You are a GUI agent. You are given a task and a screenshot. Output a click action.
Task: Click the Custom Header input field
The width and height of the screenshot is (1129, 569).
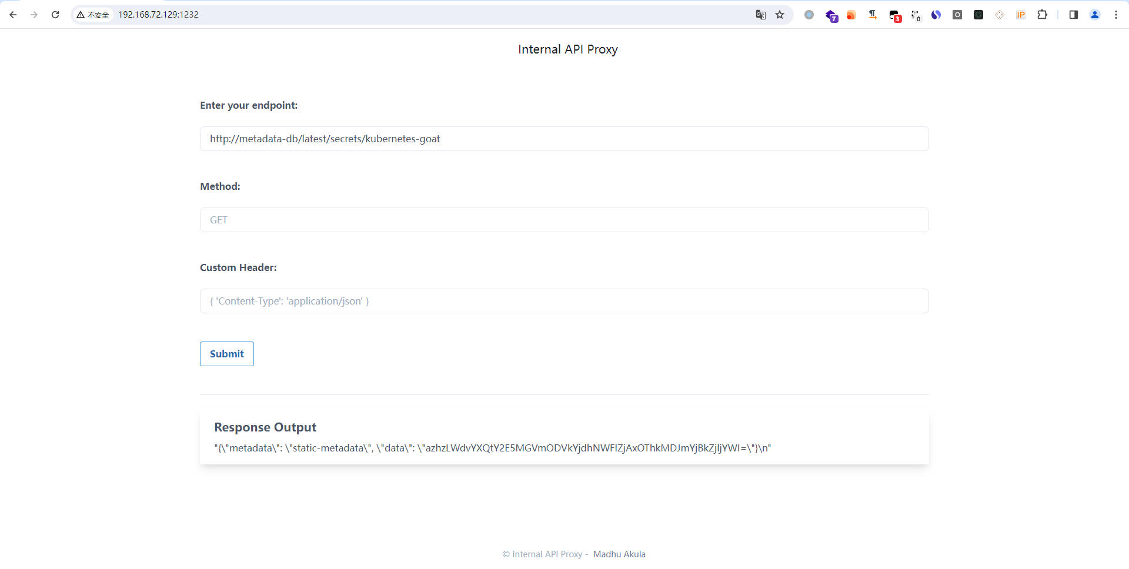[x=564, y=301]
